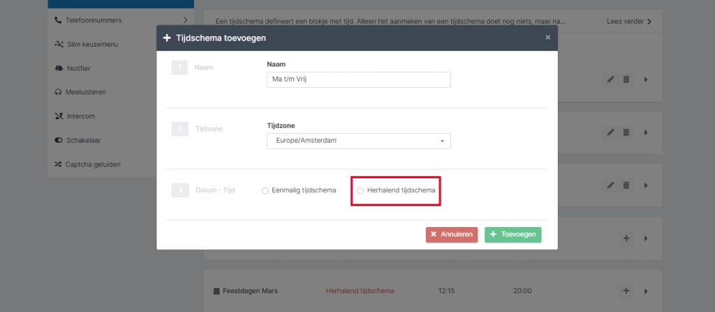
Task: Select the Herhalend tijdschema radio button
Action: pyautogui.click(x=360, y=191)
